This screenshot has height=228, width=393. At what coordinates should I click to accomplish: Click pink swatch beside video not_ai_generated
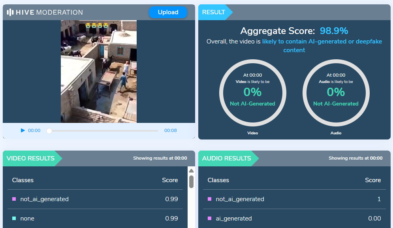coord(14,199)
